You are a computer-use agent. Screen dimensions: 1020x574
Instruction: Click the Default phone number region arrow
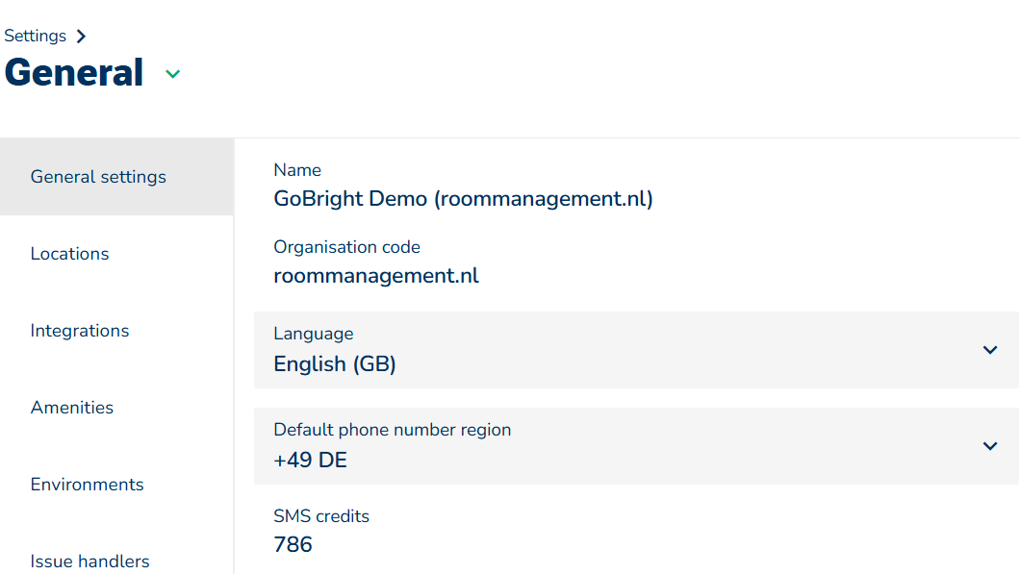pyautogui.click(x=990, y=446)
